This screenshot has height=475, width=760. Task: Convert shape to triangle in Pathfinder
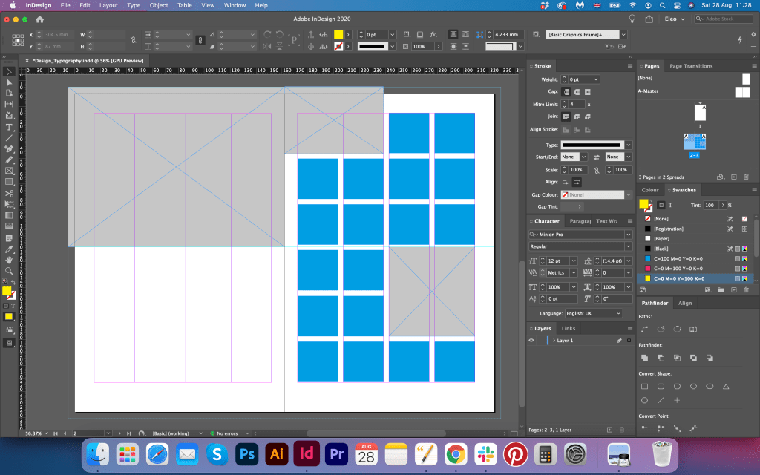click(x=726, y=387)
